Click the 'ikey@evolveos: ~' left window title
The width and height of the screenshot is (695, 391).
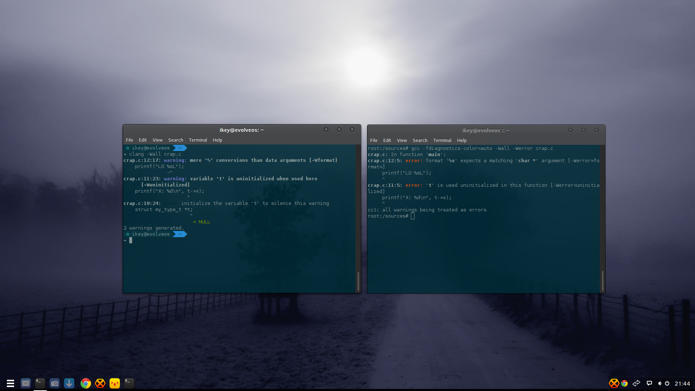tap(242, 130)
